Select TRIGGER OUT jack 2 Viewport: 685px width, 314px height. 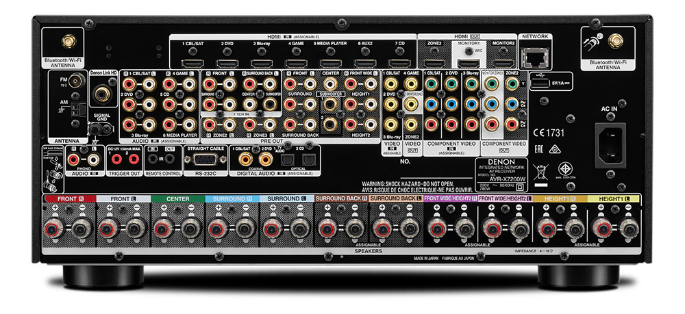click(x=134, y=159)
